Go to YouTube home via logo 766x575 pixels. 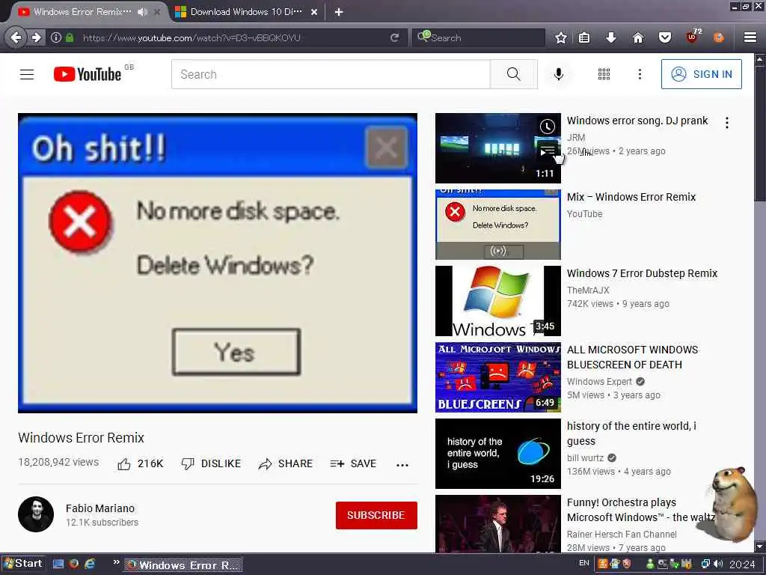(88, 74)
